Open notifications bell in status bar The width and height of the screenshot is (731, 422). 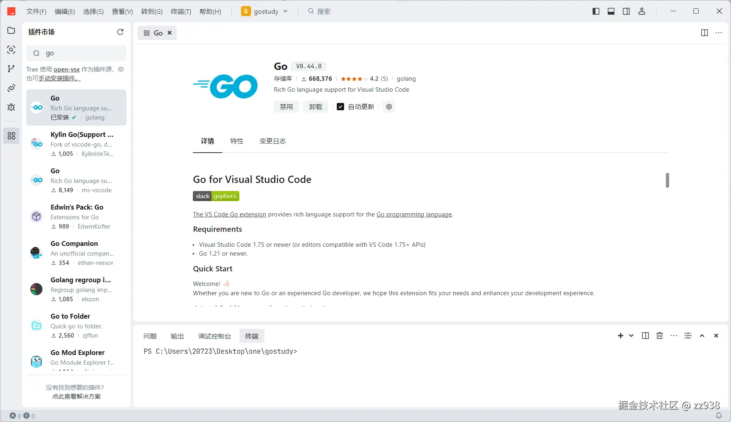click(x=719, y=416)
